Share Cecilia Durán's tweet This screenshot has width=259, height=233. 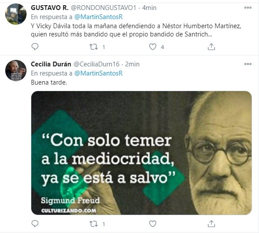tap(211, 224)
